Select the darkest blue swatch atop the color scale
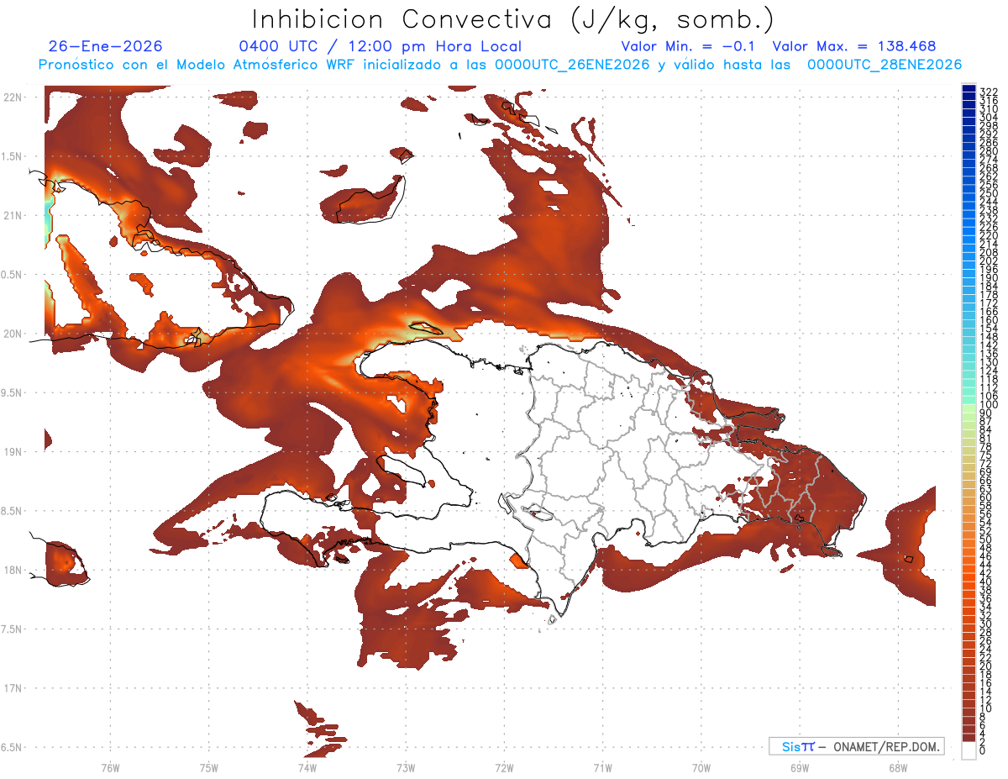Viewport: 1008px width, 779px height. 969,88
